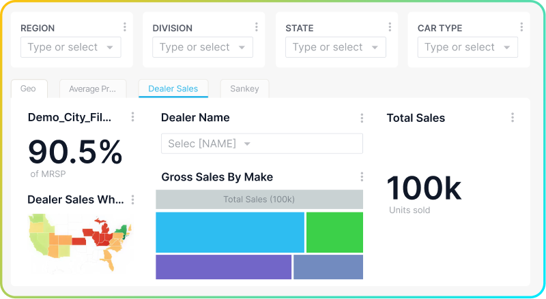Viewport: 546px width, 299px height.
Task: Select the Dealer Sales tab
Action: [x=173, y=89]
